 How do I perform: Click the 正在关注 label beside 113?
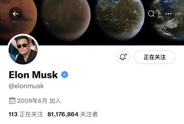pyautogui.click(x=31, y=114)
